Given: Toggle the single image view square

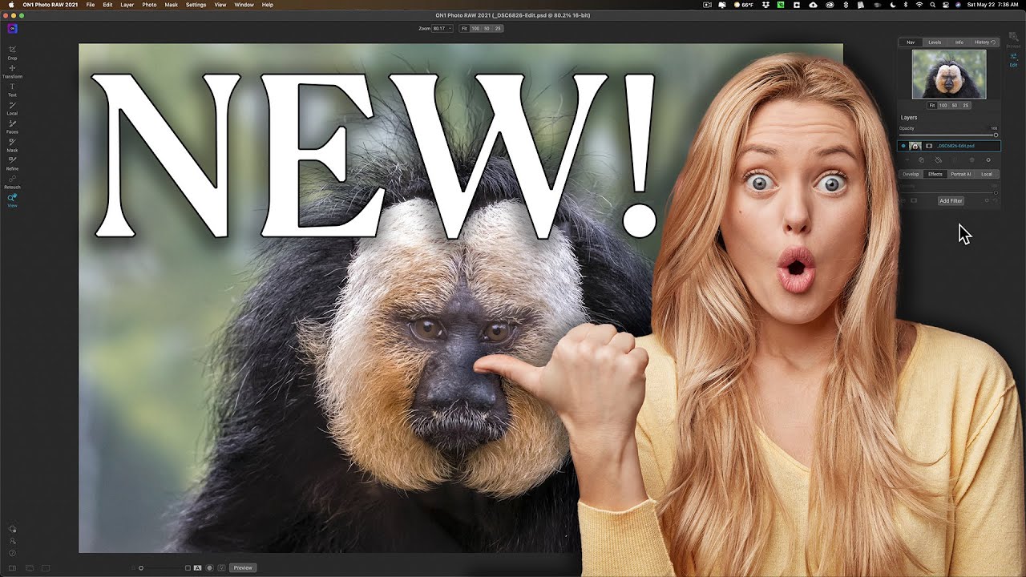Looking at the screenshot, I should pyautogui.click(x=188, y=567).
